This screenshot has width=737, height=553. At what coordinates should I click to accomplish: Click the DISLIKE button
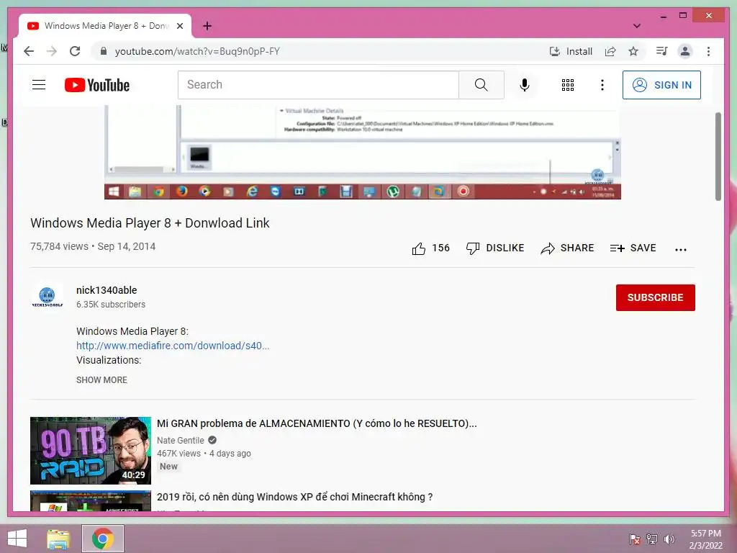(x=495, y=248)
